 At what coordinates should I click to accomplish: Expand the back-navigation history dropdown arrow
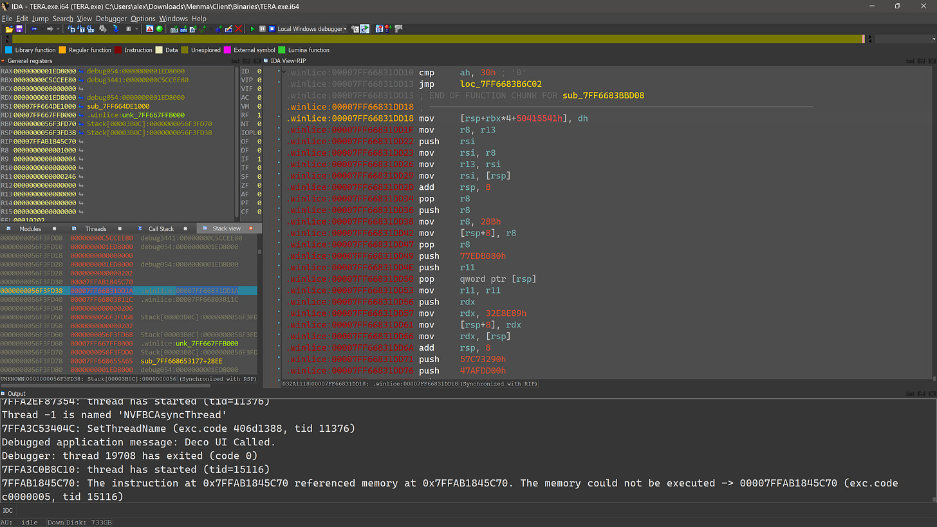pos(42,29)
